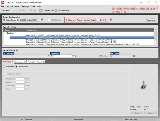Open the Settings menu

[10, 6]
